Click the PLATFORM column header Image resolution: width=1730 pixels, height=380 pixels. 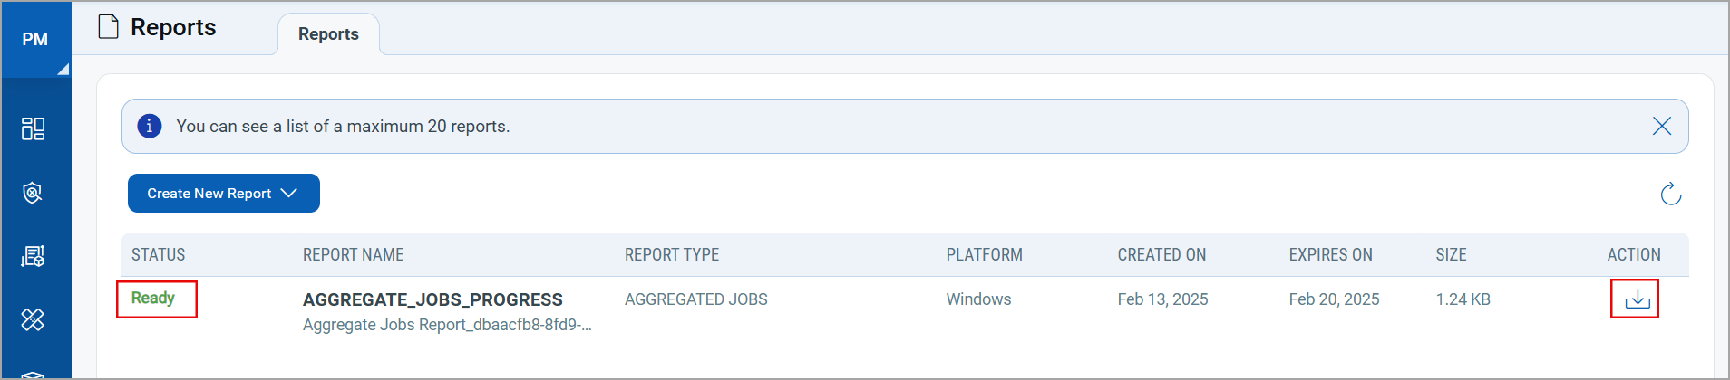[x=985, y=255]
